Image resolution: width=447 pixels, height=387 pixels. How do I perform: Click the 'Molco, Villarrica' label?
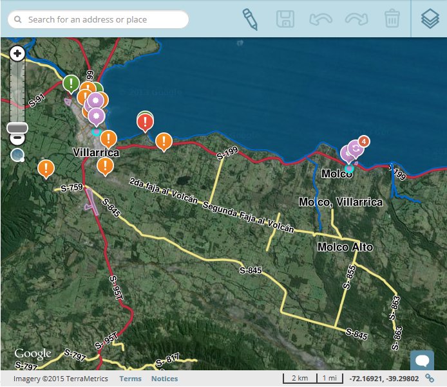pyautogui.click(x=341, y=202)
